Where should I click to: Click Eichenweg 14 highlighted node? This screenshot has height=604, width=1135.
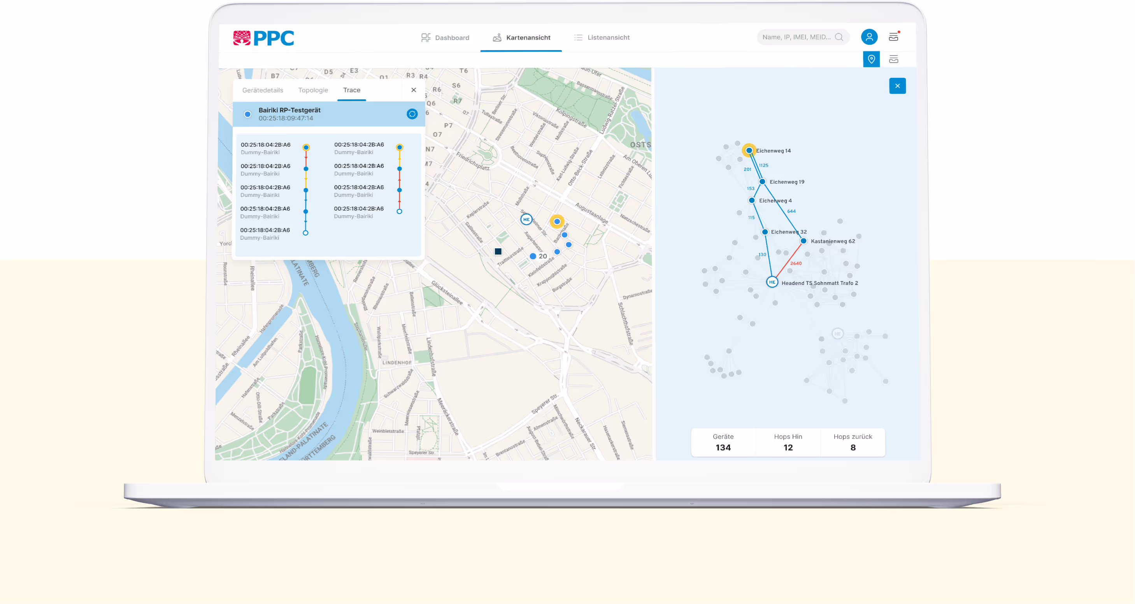pos(749,151)
